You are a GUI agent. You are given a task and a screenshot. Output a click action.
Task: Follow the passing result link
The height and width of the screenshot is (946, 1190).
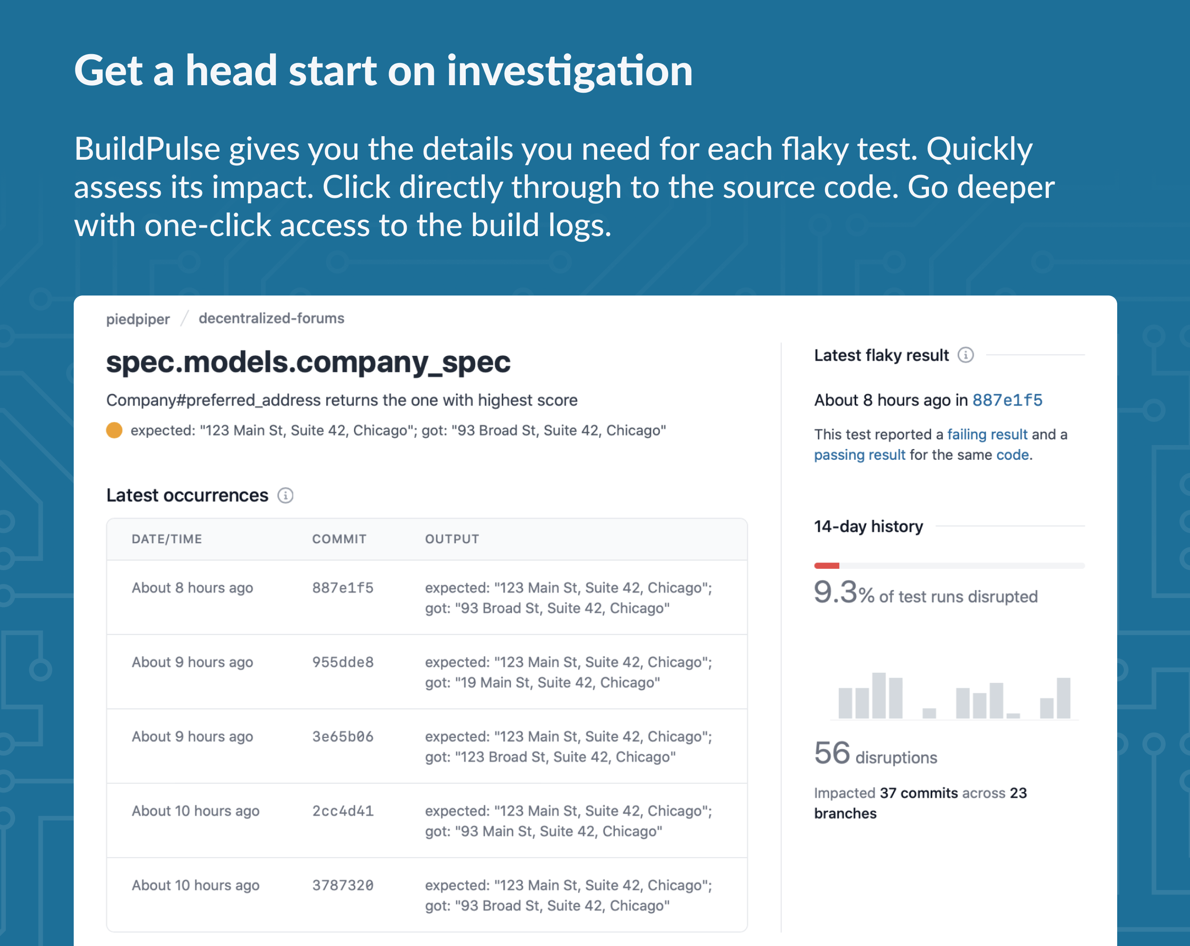click(860, 454)
